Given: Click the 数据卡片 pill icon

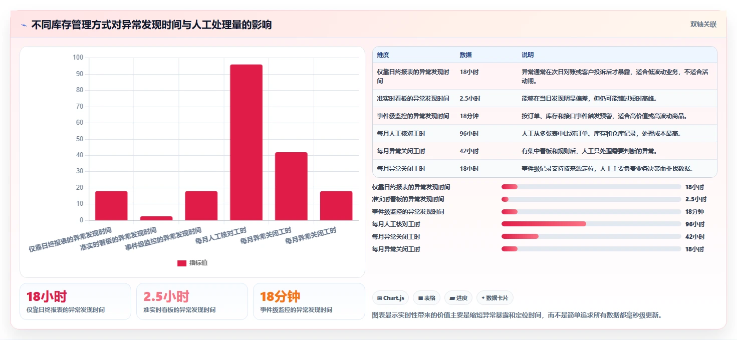Looking at the screenshot, I should tap(483, 298).
